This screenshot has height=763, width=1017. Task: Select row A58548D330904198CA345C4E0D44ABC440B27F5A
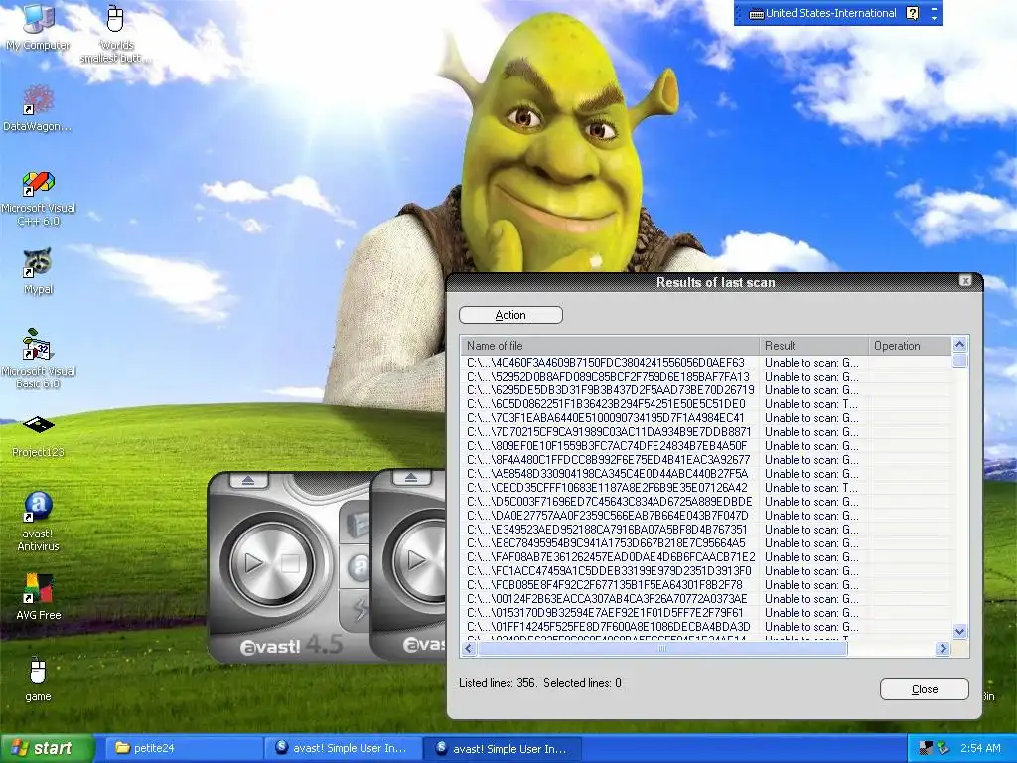point(706,474)
